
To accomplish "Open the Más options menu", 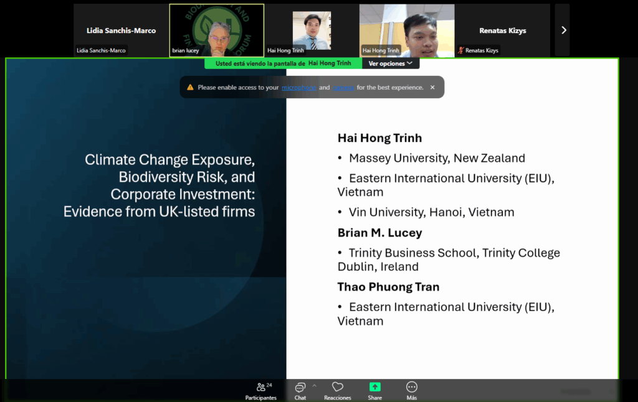I will point(411,390).
